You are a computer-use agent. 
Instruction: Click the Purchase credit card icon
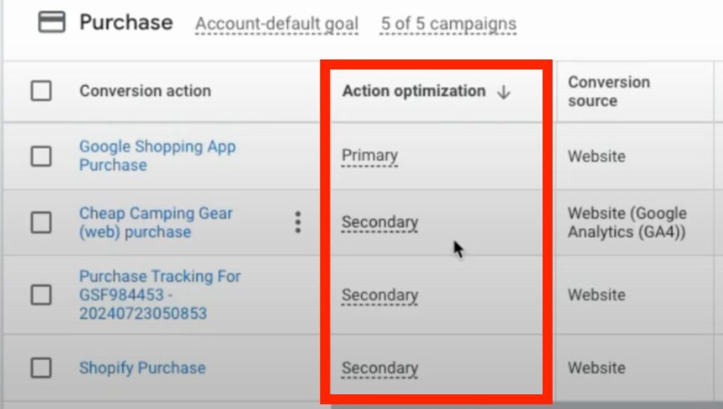point(51,22)
